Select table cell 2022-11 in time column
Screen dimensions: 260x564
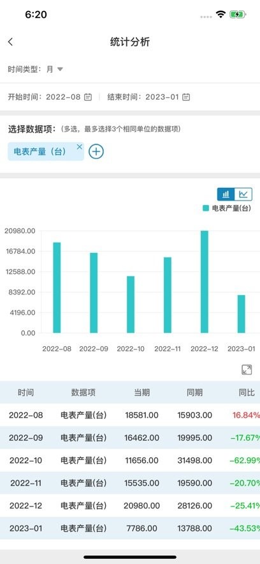click(26, 483)
